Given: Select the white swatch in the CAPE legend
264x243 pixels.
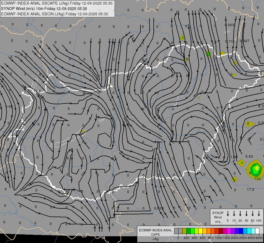Looking at the screenshot, I should [257, 231].
